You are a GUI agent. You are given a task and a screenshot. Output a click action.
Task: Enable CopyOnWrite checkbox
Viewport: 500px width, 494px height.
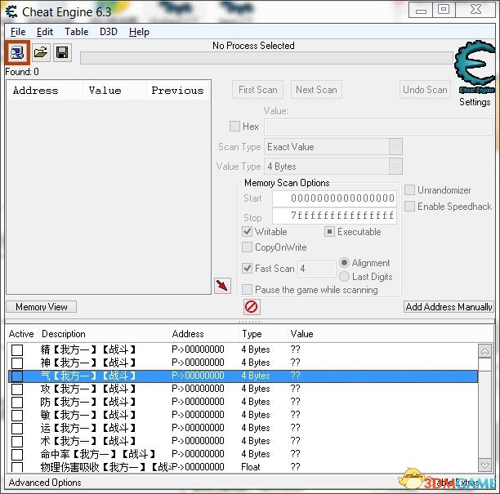coord(247,247)
